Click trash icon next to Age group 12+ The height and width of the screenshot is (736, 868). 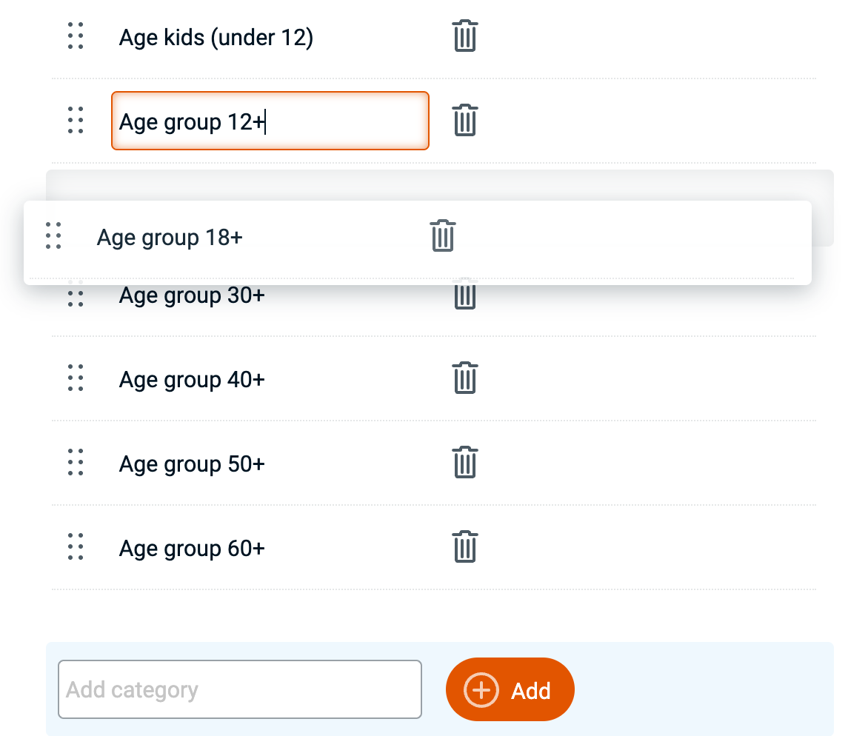[x=464, y=121]
